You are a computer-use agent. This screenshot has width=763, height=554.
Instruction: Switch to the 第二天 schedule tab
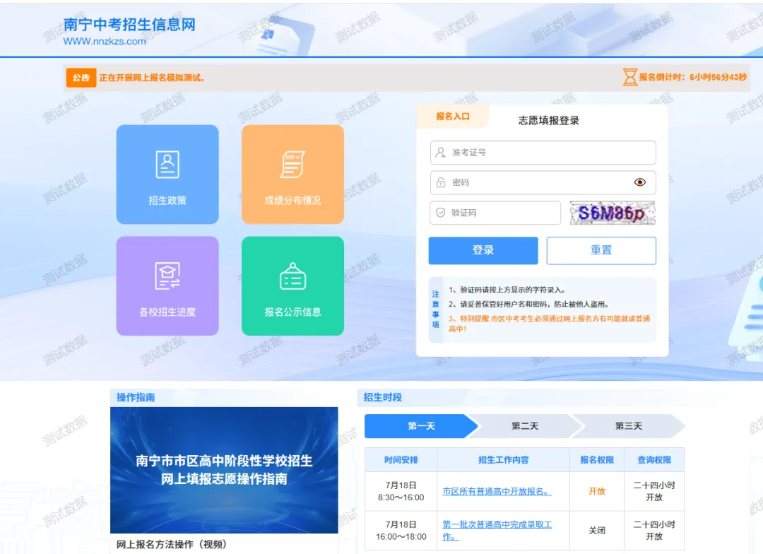point(524,426)
